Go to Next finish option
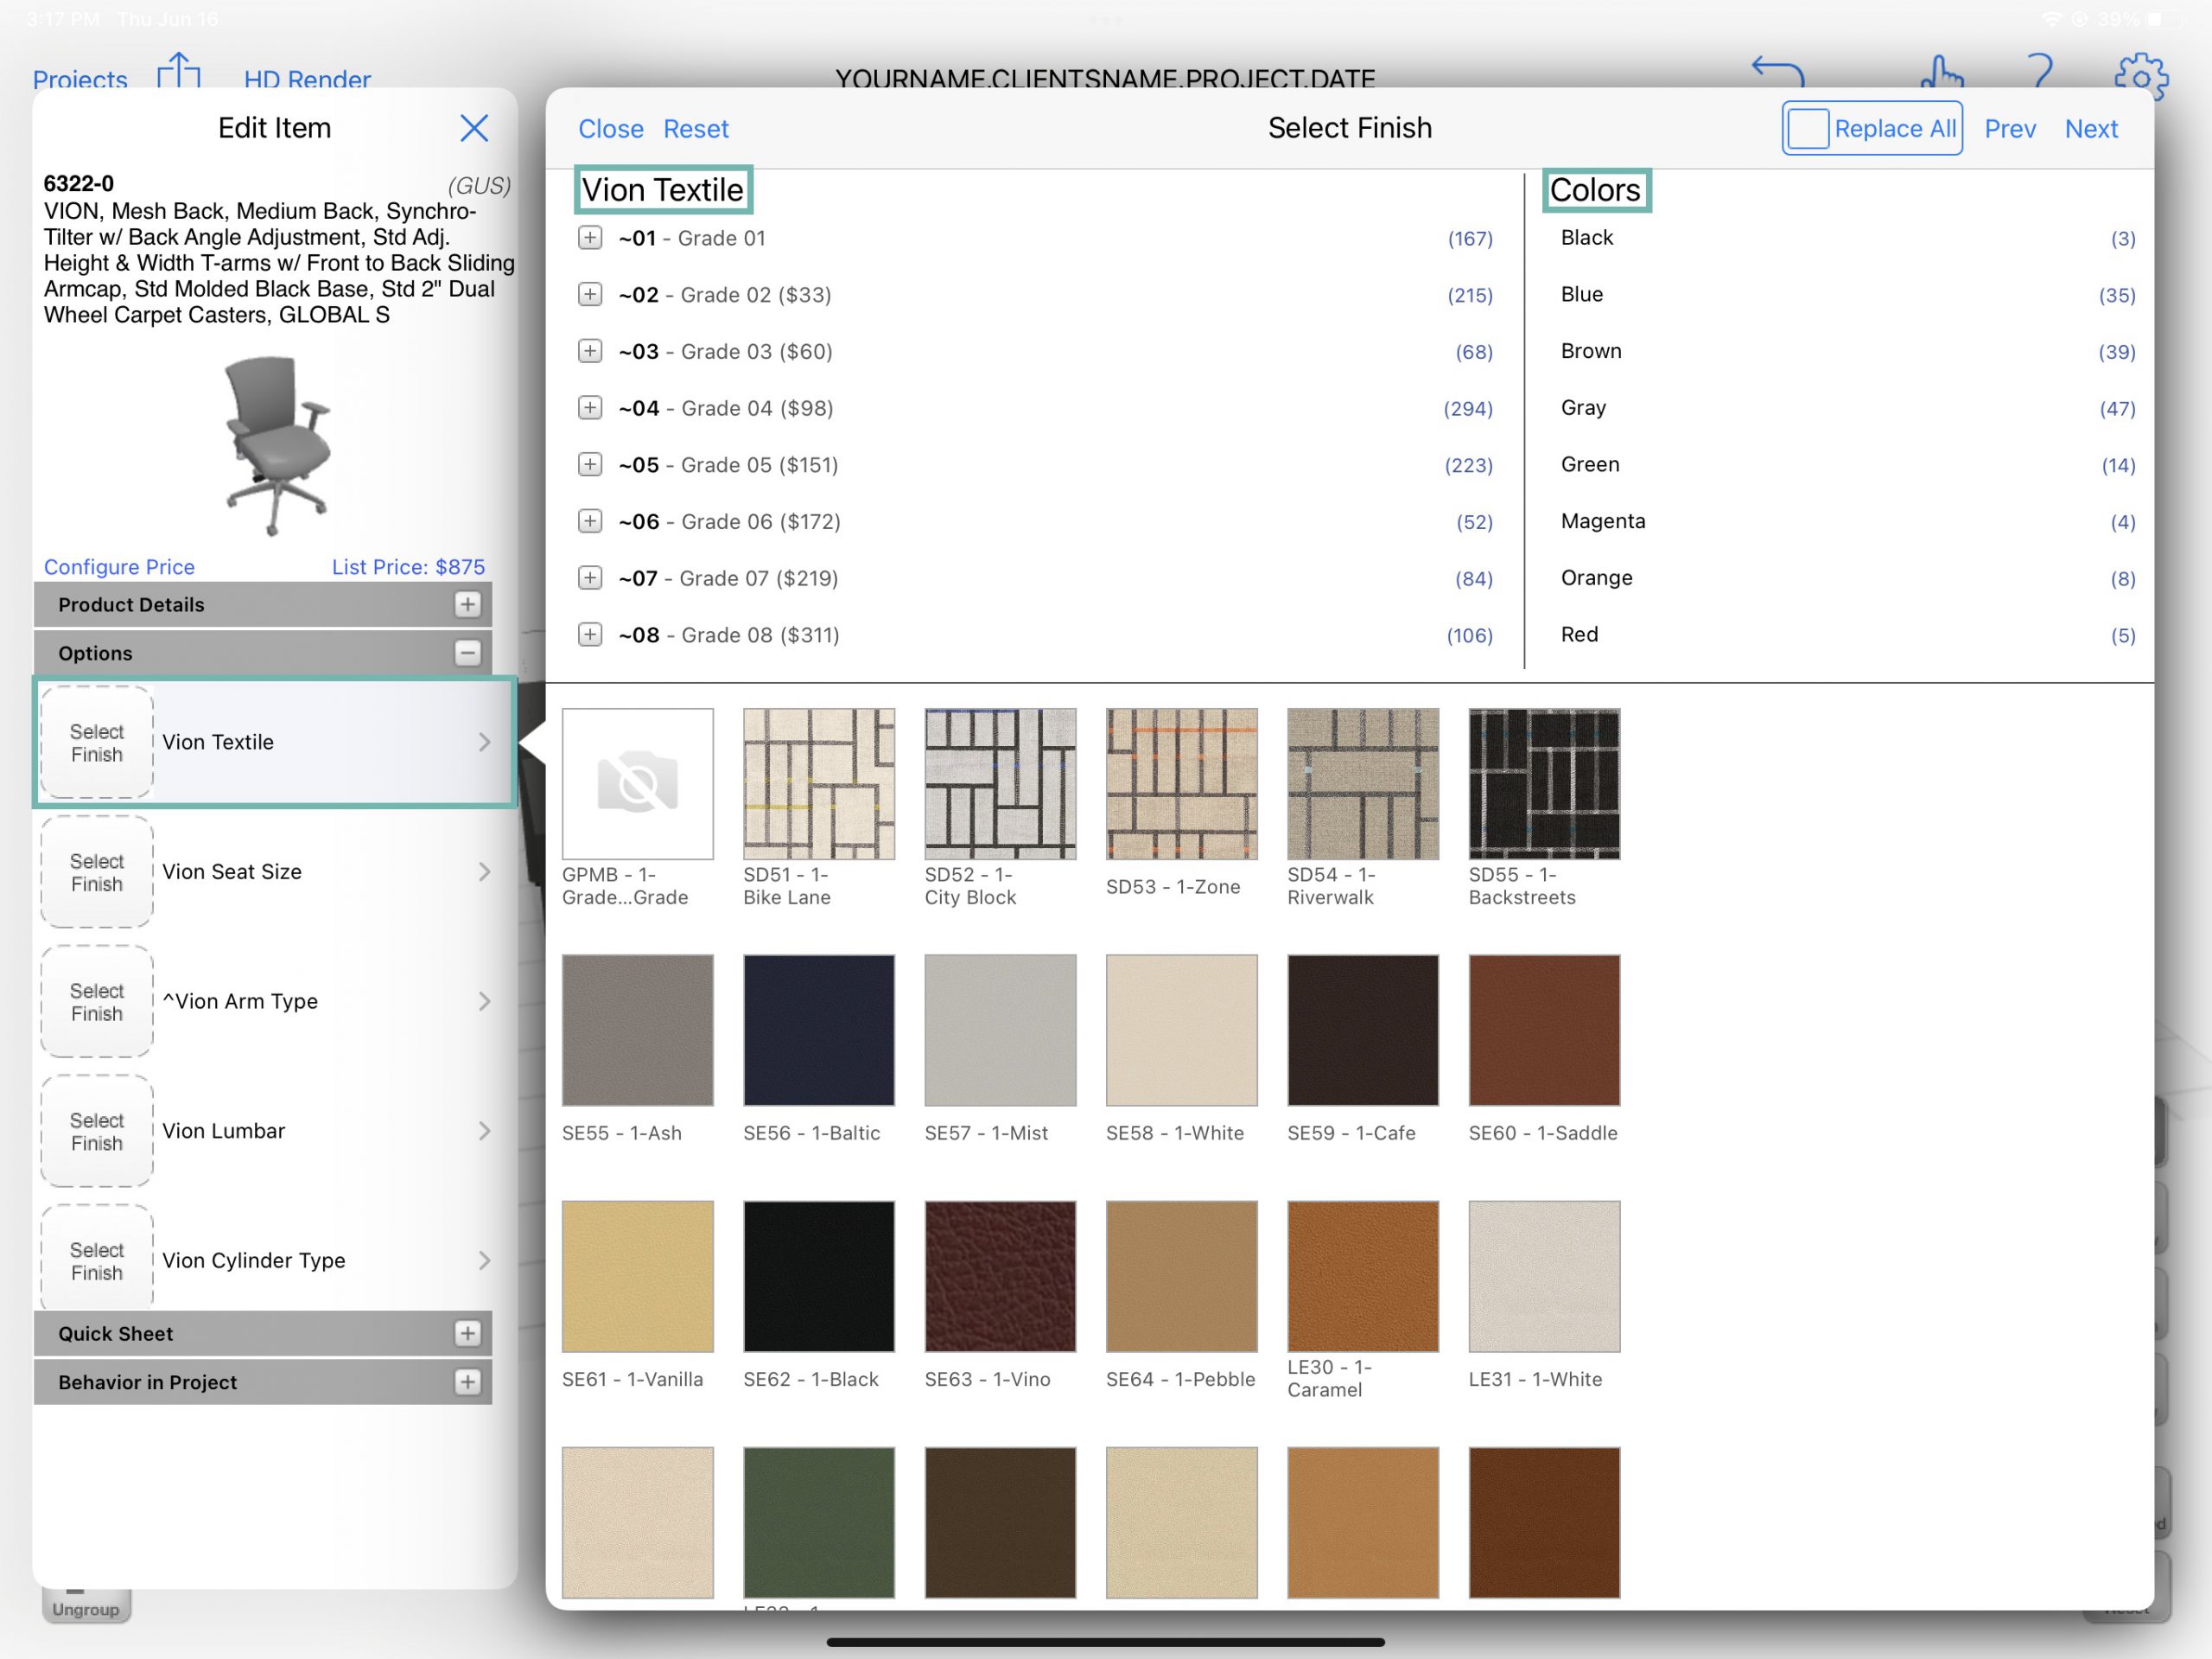The image size is (2212, 1659). pyautogui.click(x=2091, y=129)
